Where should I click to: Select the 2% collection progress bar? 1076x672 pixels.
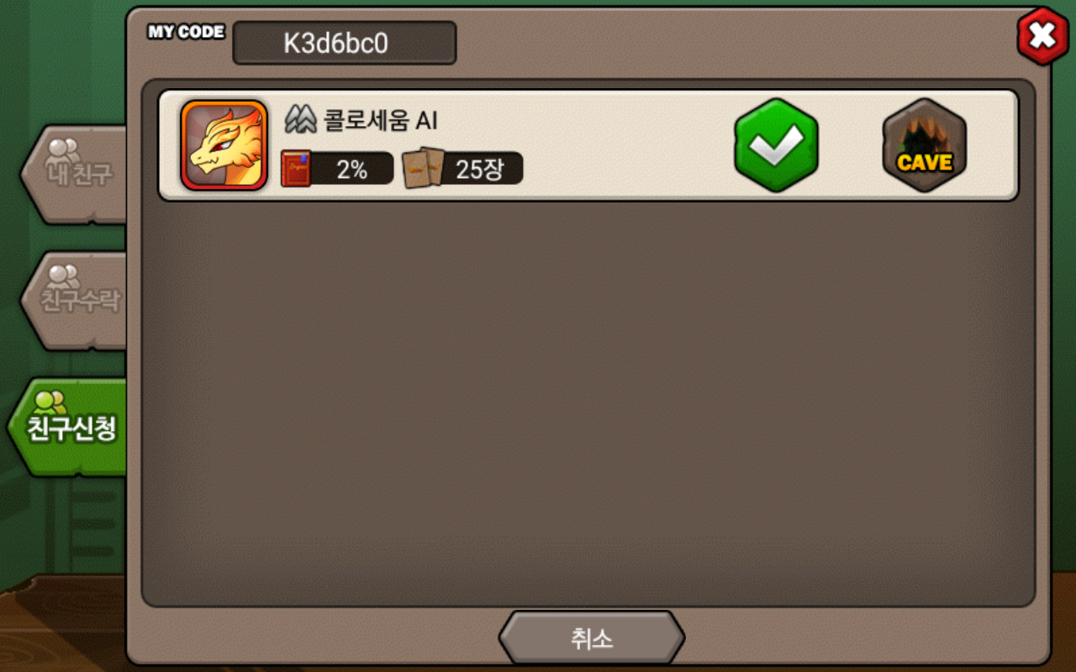337,169
